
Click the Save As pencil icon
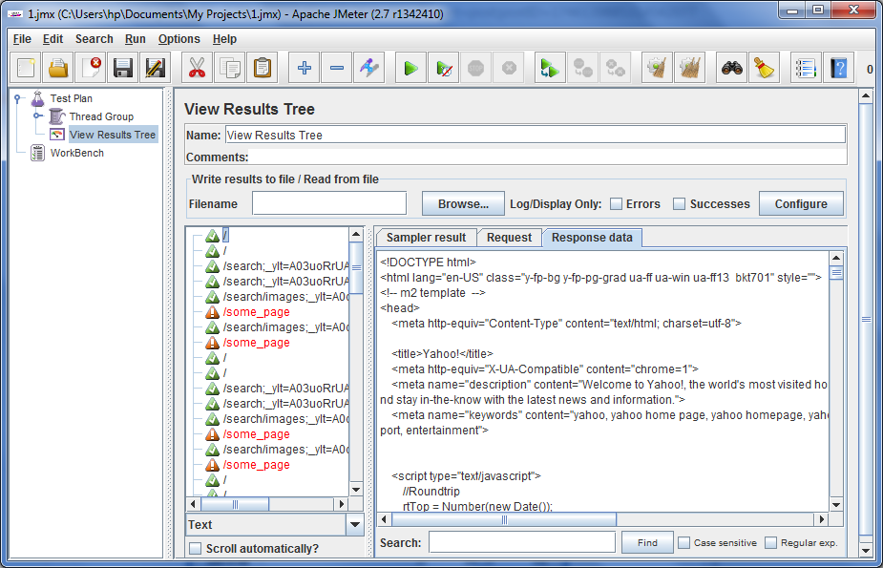point(155,68)
